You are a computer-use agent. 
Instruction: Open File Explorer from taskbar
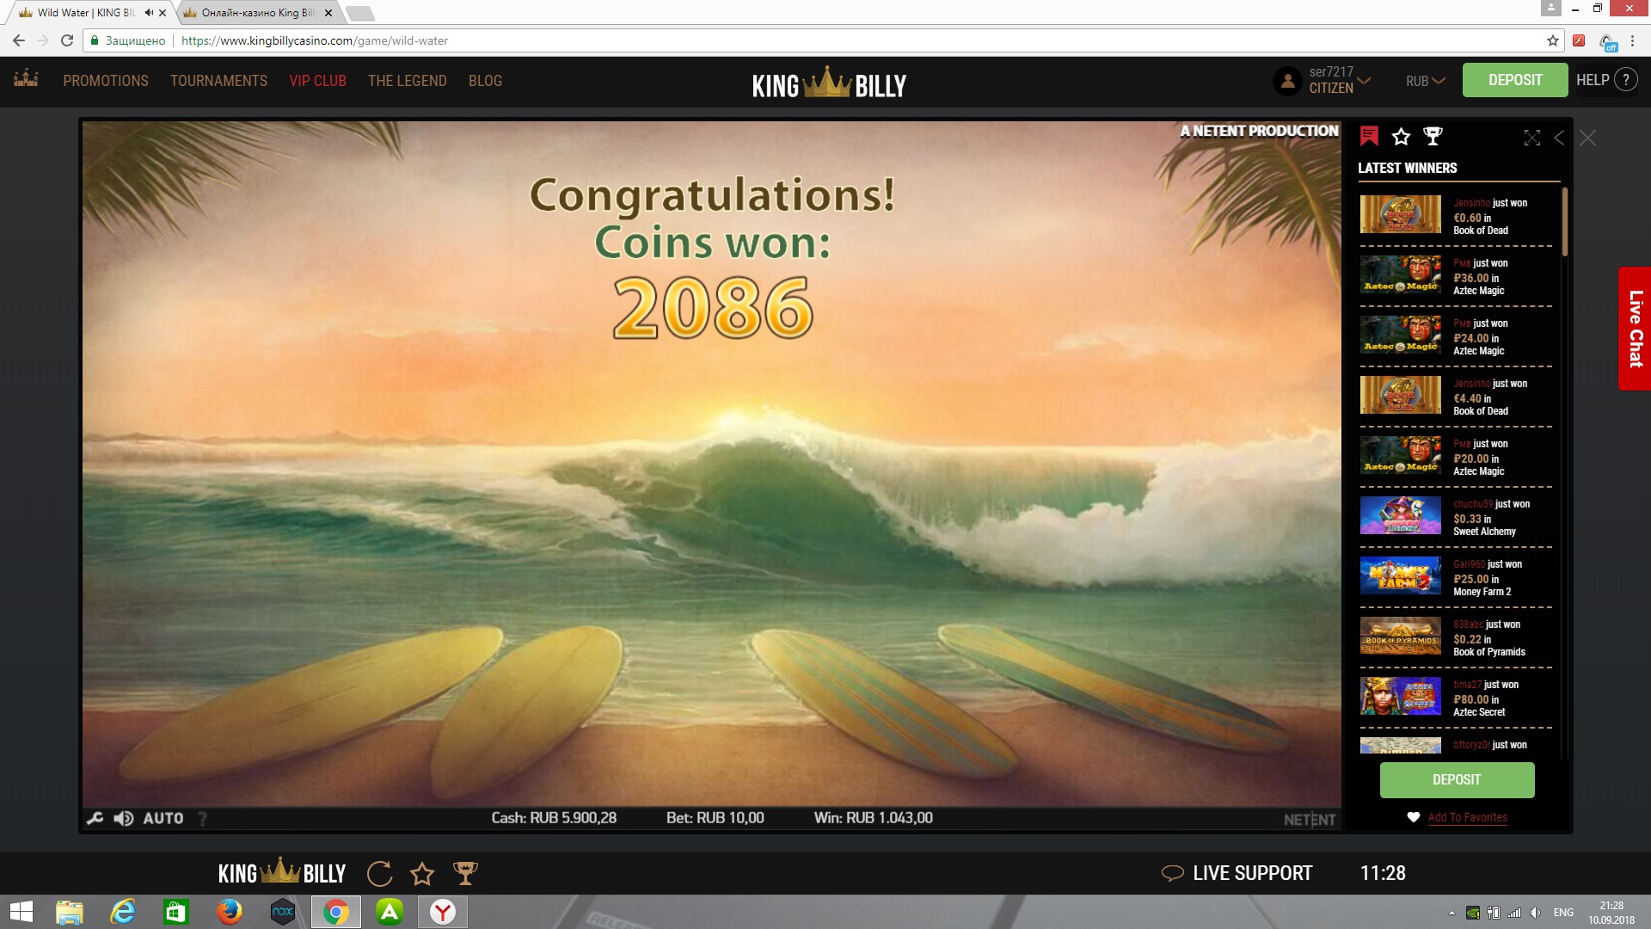(x=70, y=912)
